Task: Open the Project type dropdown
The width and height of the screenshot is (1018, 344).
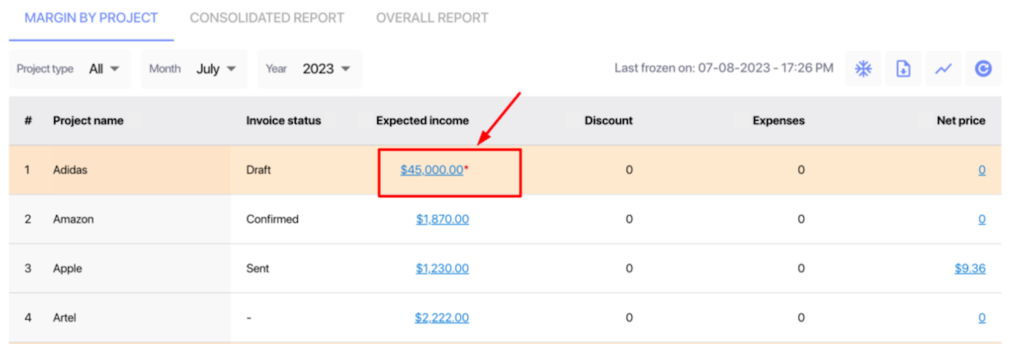Action: (70, 69)
